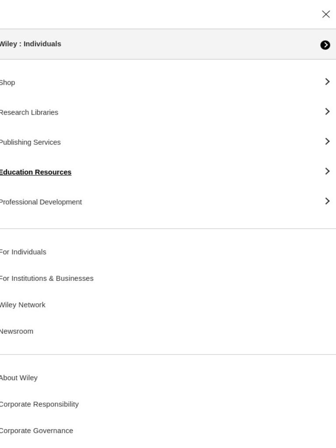
Task: Select the Professional Development menu entry
Action: pyautogui.click(x=41, y=202)
